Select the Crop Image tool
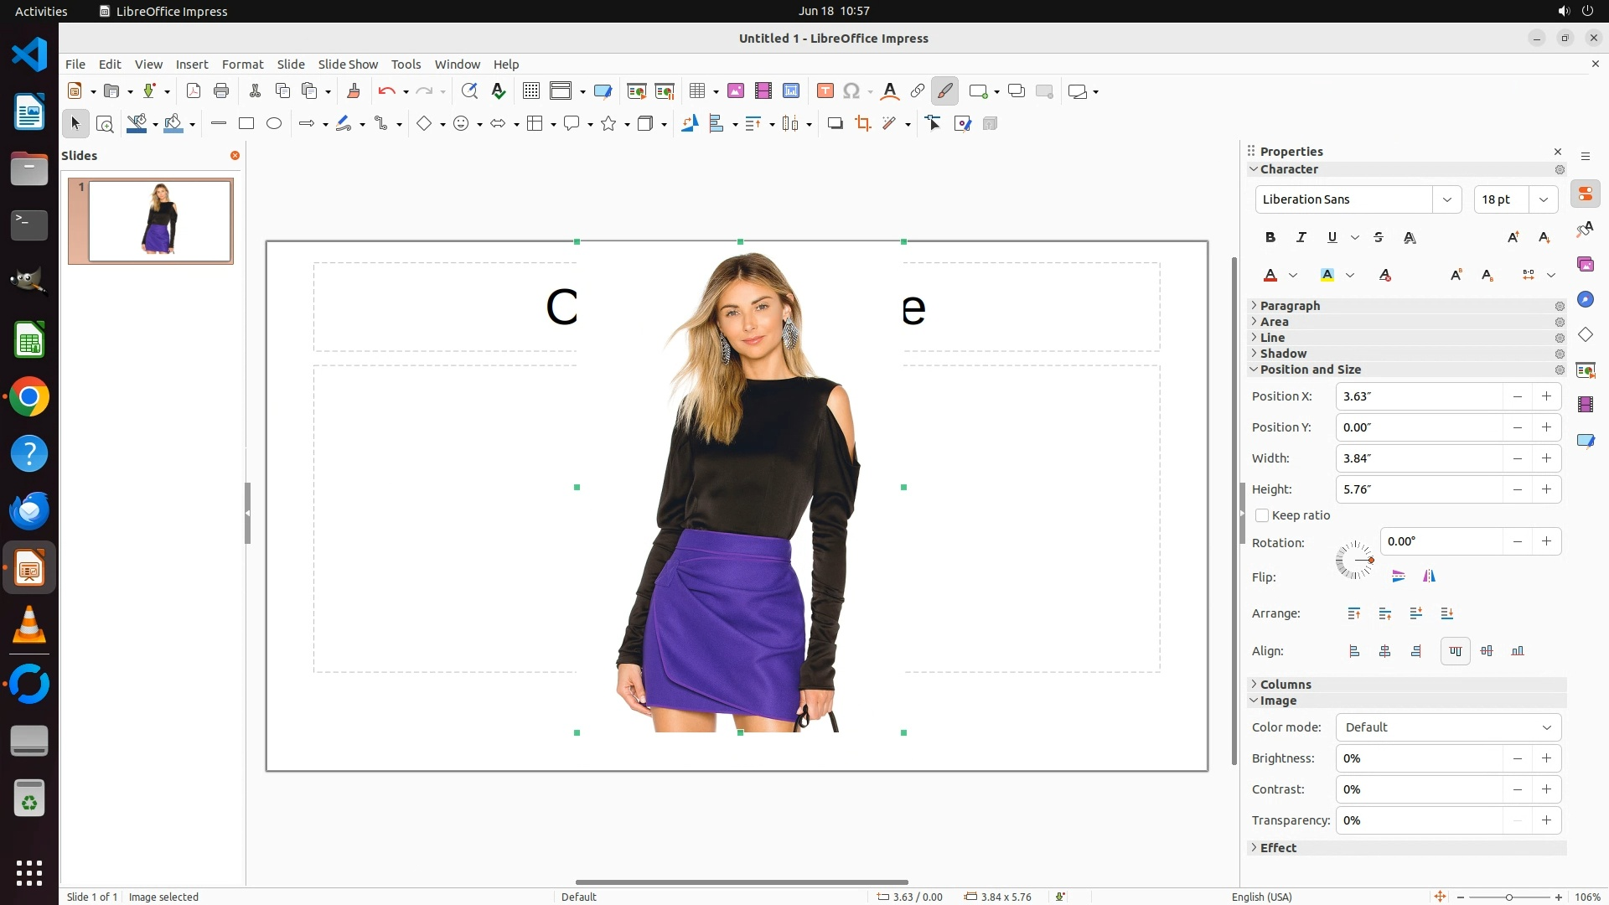 (862, 124)
